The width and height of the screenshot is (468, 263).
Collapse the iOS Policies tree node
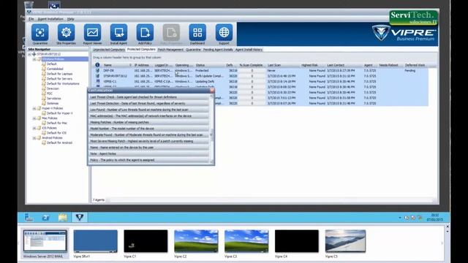[34, 128]
